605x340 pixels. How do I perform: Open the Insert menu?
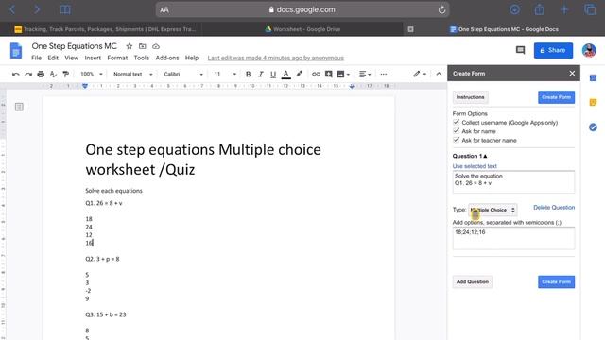click(93, 58)
